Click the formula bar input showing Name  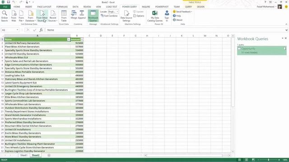(x=165, y=30)
